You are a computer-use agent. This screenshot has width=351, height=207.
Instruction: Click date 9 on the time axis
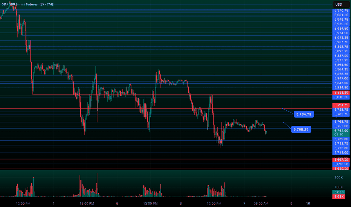[291, 204]
